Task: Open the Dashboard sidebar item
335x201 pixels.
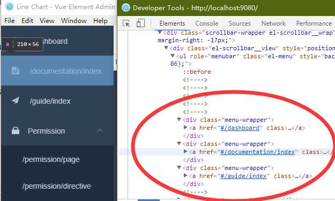Action: [x=57, y=41]
